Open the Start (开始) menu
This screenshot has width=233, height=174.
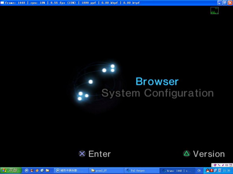[x=11, y=170]
